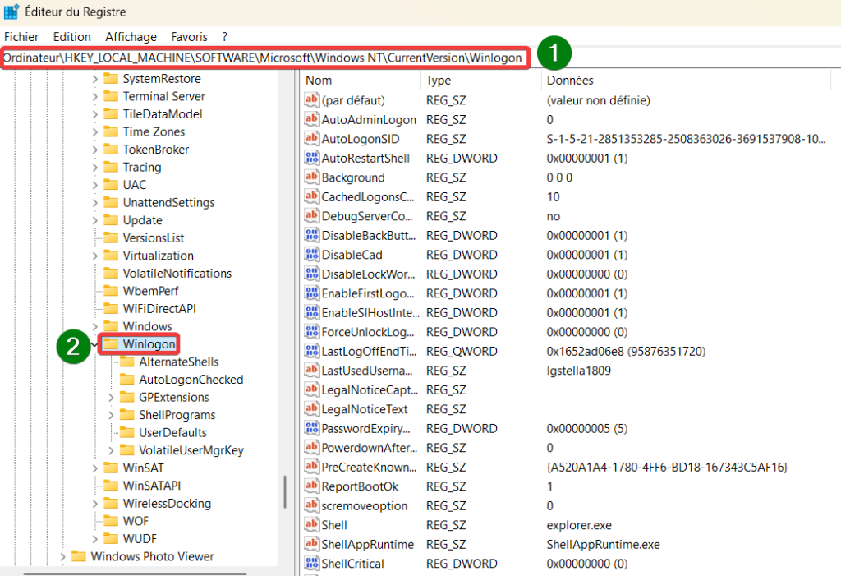Expand the UAC key

pyautogui.click(x=95, y=185)
